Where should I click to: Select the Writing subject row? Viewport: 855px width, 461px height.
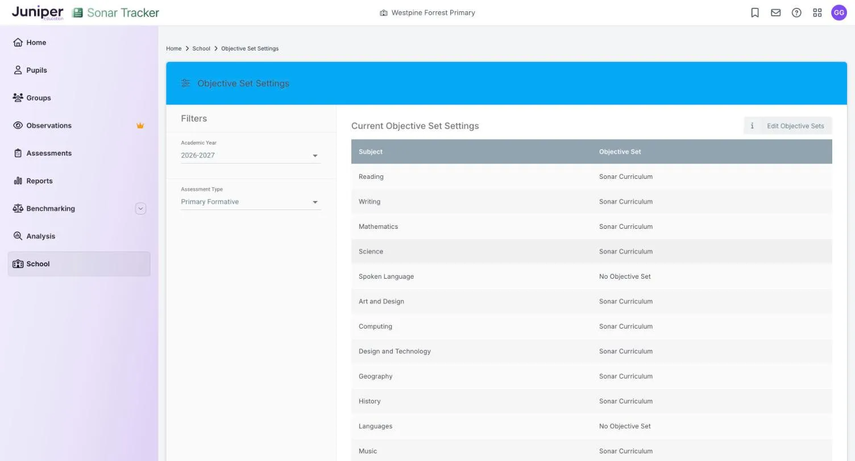tap(592, 202)
